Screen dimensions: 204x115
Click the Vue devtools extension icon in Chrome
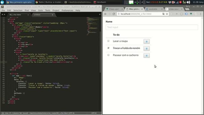(191, 14)
